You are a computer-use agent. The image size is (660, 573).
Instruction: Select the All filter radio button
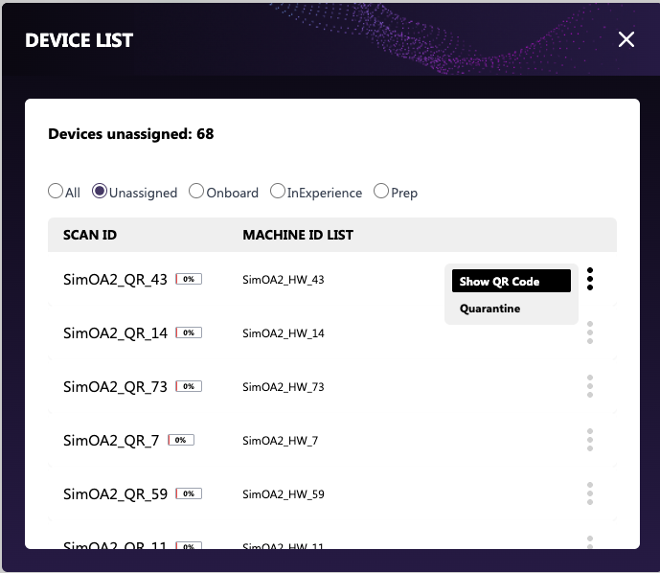coord(56,192)
